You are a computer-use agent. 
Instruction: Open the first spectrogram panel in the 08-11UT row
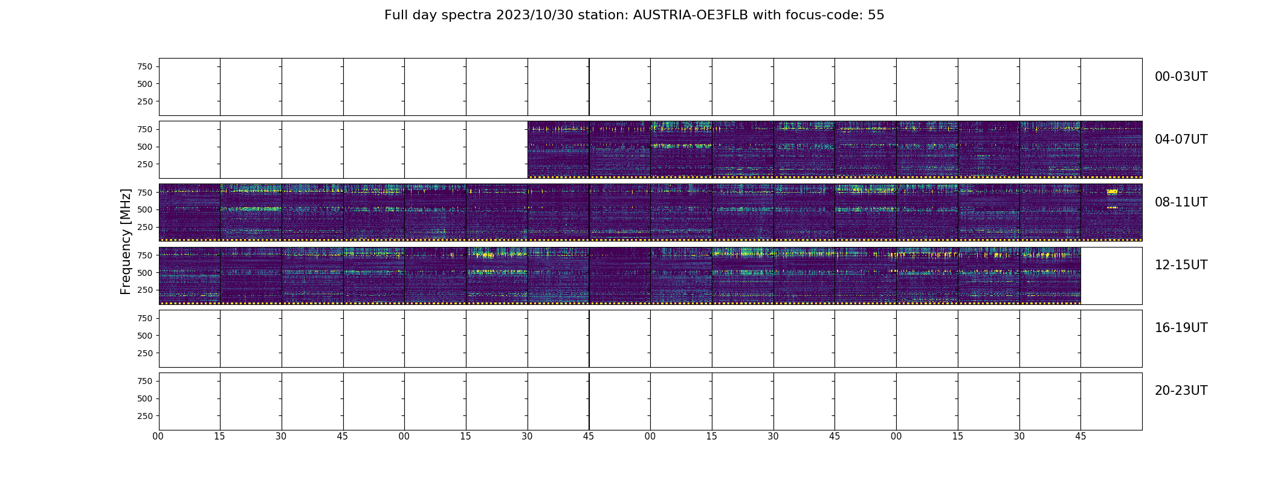tap(189, 213)
